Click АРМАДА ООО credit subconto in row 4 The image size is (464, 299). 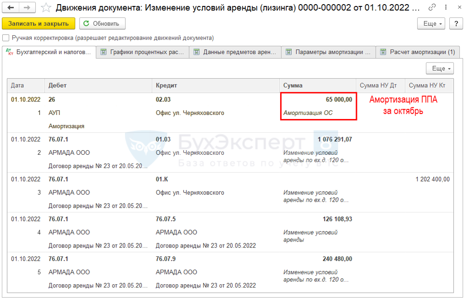[x=176, y=232]
